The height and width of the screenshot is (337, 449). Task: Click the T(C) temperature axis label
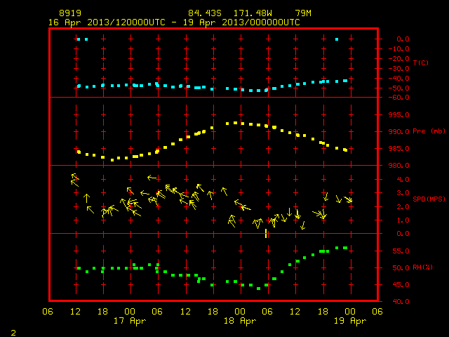421,62
